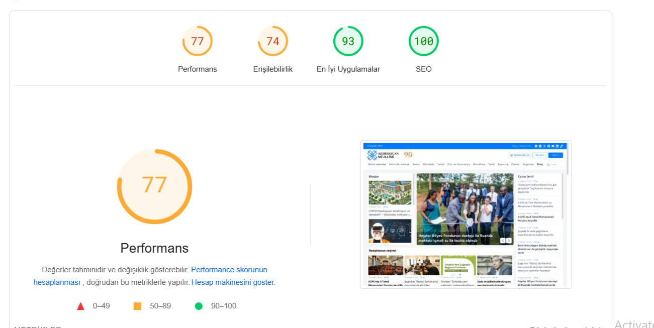Click the 'Hesap makinesini göster' link
Viewport: 654px width, 328px height.
point(233,282)
